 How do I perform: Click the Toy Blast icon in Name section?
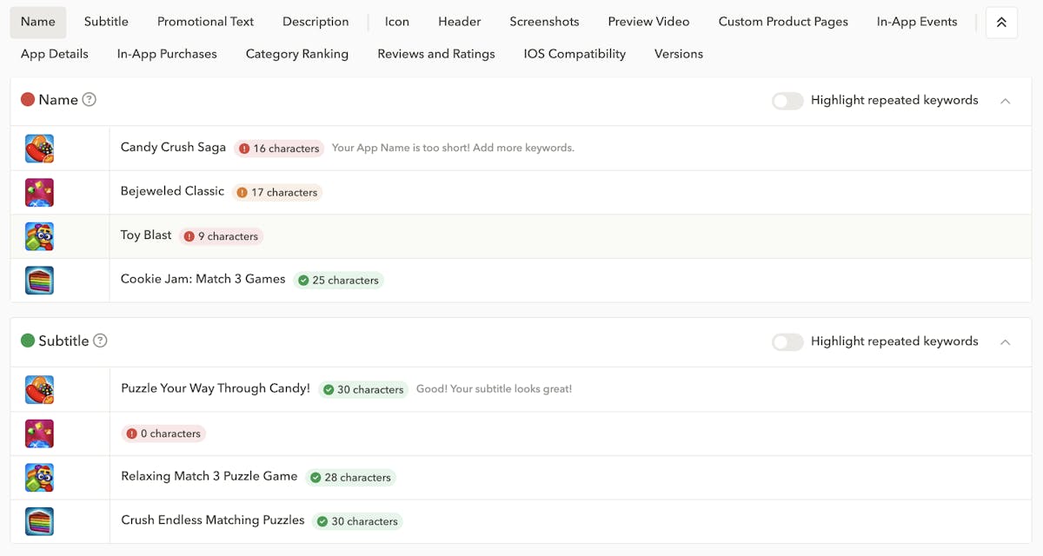coord(39,236)
